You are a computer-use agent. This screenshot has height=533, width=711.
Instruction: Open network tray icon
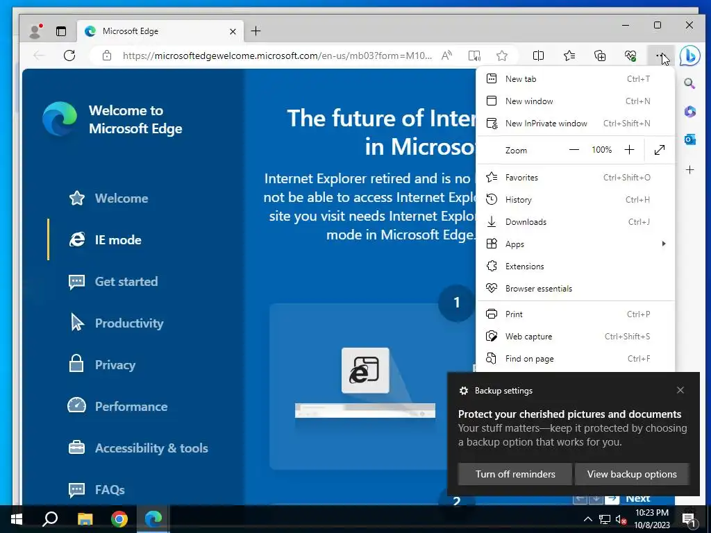click(x=605, y=519)
